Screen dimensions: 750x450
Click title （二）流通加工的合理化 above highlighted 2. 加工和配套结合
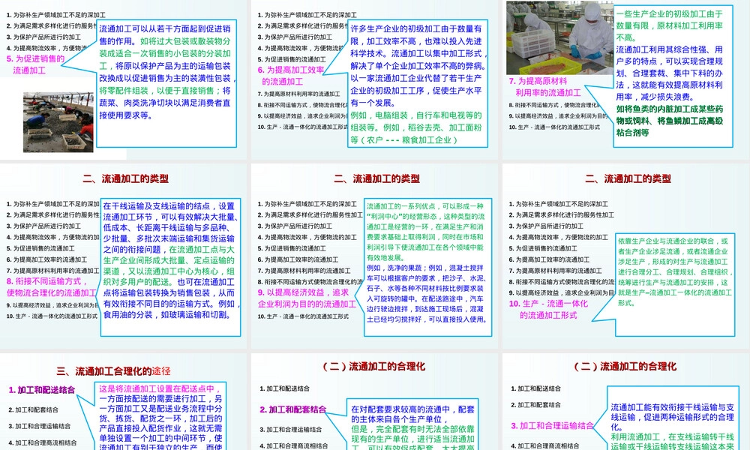point(373,366)
